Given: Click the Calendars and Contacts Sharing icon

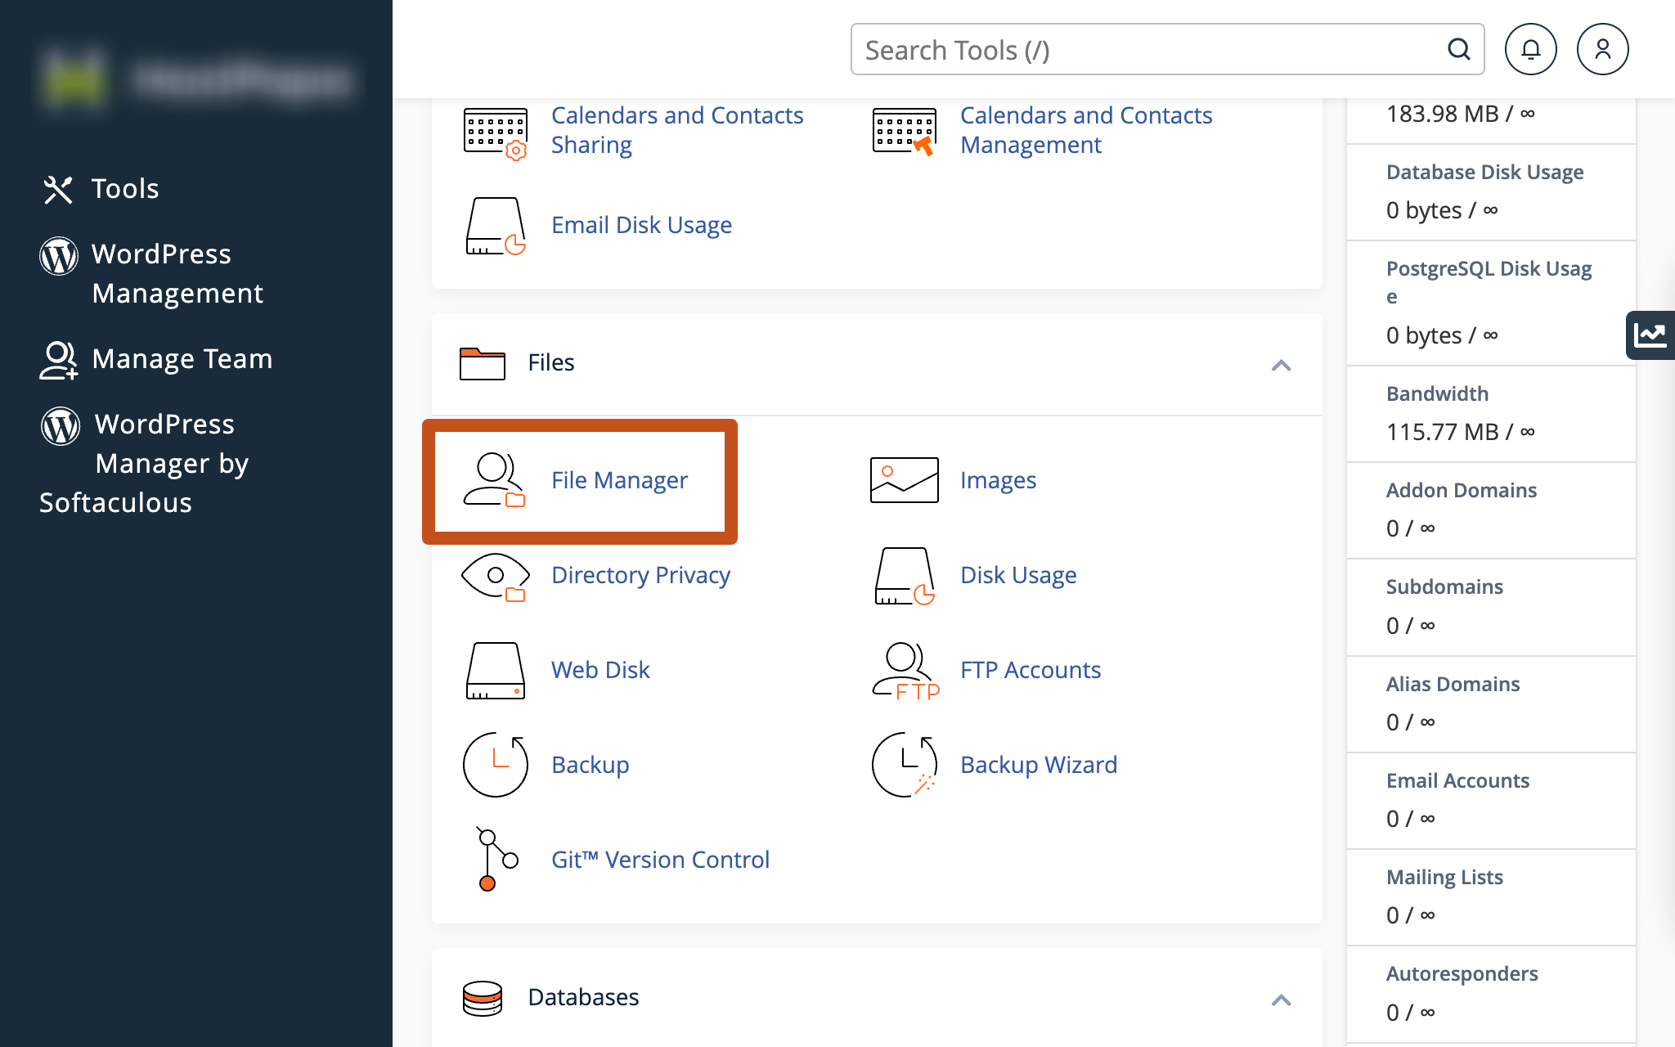Looking at the screenshot, I should pyautogui.click(x=494, y=131).
